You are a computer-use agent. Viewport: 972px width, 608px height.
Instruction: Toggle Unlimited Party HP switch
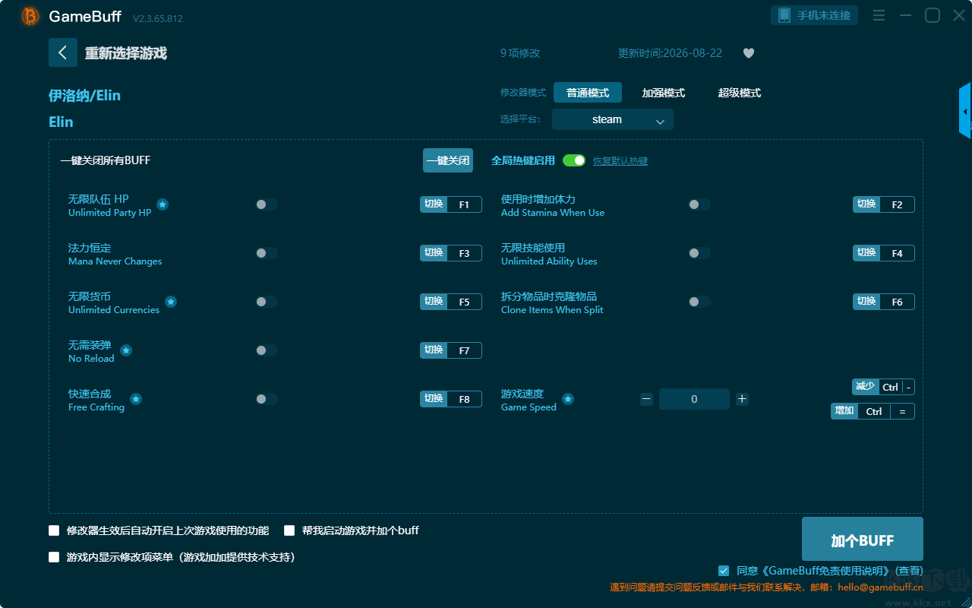click(267, 204)
